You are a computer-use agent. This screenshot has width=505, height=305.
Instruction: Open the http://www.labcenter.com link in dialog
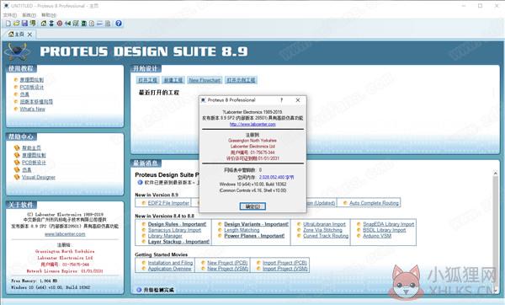click(252, 124)
